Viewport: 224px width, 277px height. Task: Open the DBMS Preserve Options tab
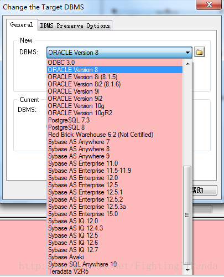click(x=75, y=25)
